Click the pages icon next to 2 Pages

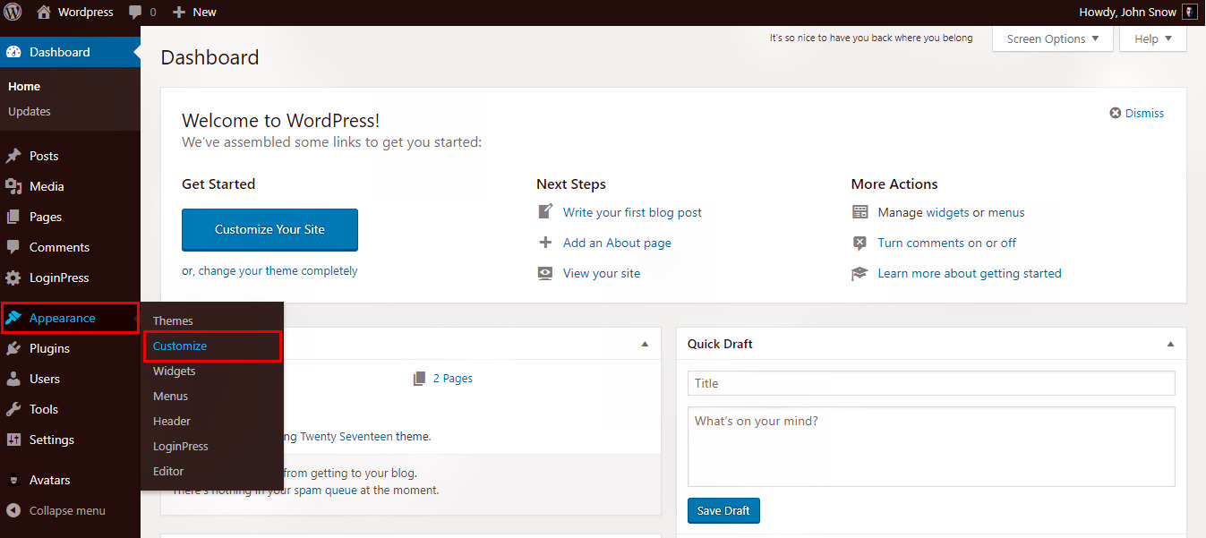(x=419, y=379)
